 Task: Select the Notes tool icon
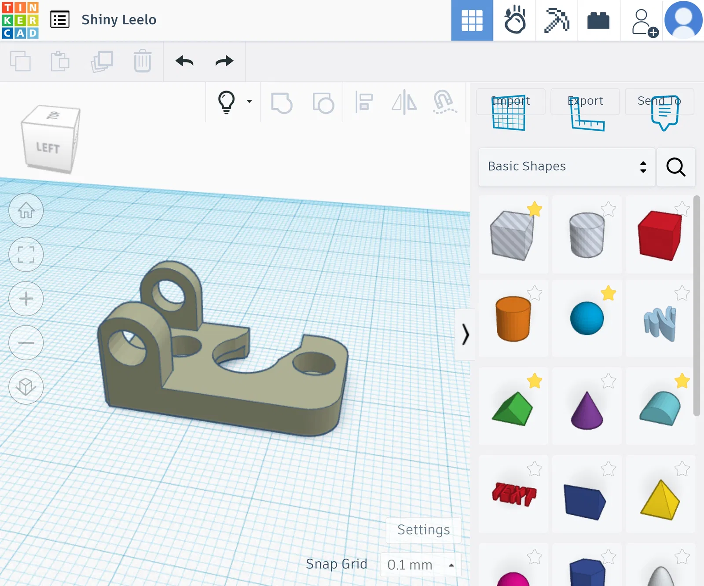(x=665, y=113)
